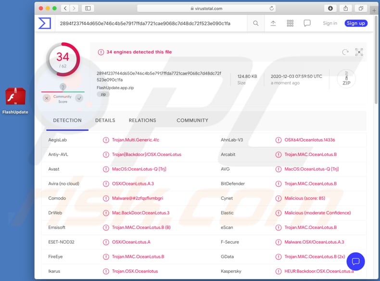Viewport: 380px width, 281px height.
Task: Click the ZIP file type icon
Action: click(346, 79)
